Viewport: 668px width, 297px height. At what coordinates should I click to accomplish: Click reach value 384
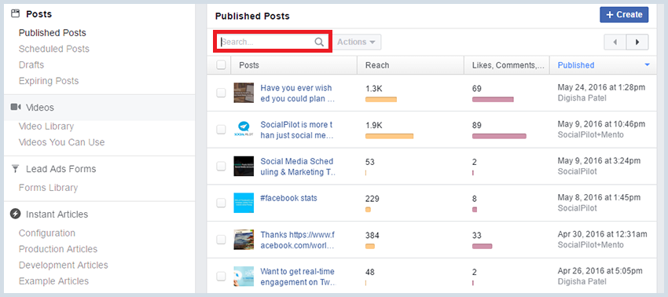point(373,235)
